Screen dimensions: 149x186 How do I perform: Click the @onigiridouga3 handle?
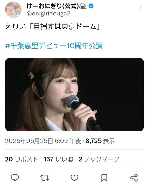48,14
